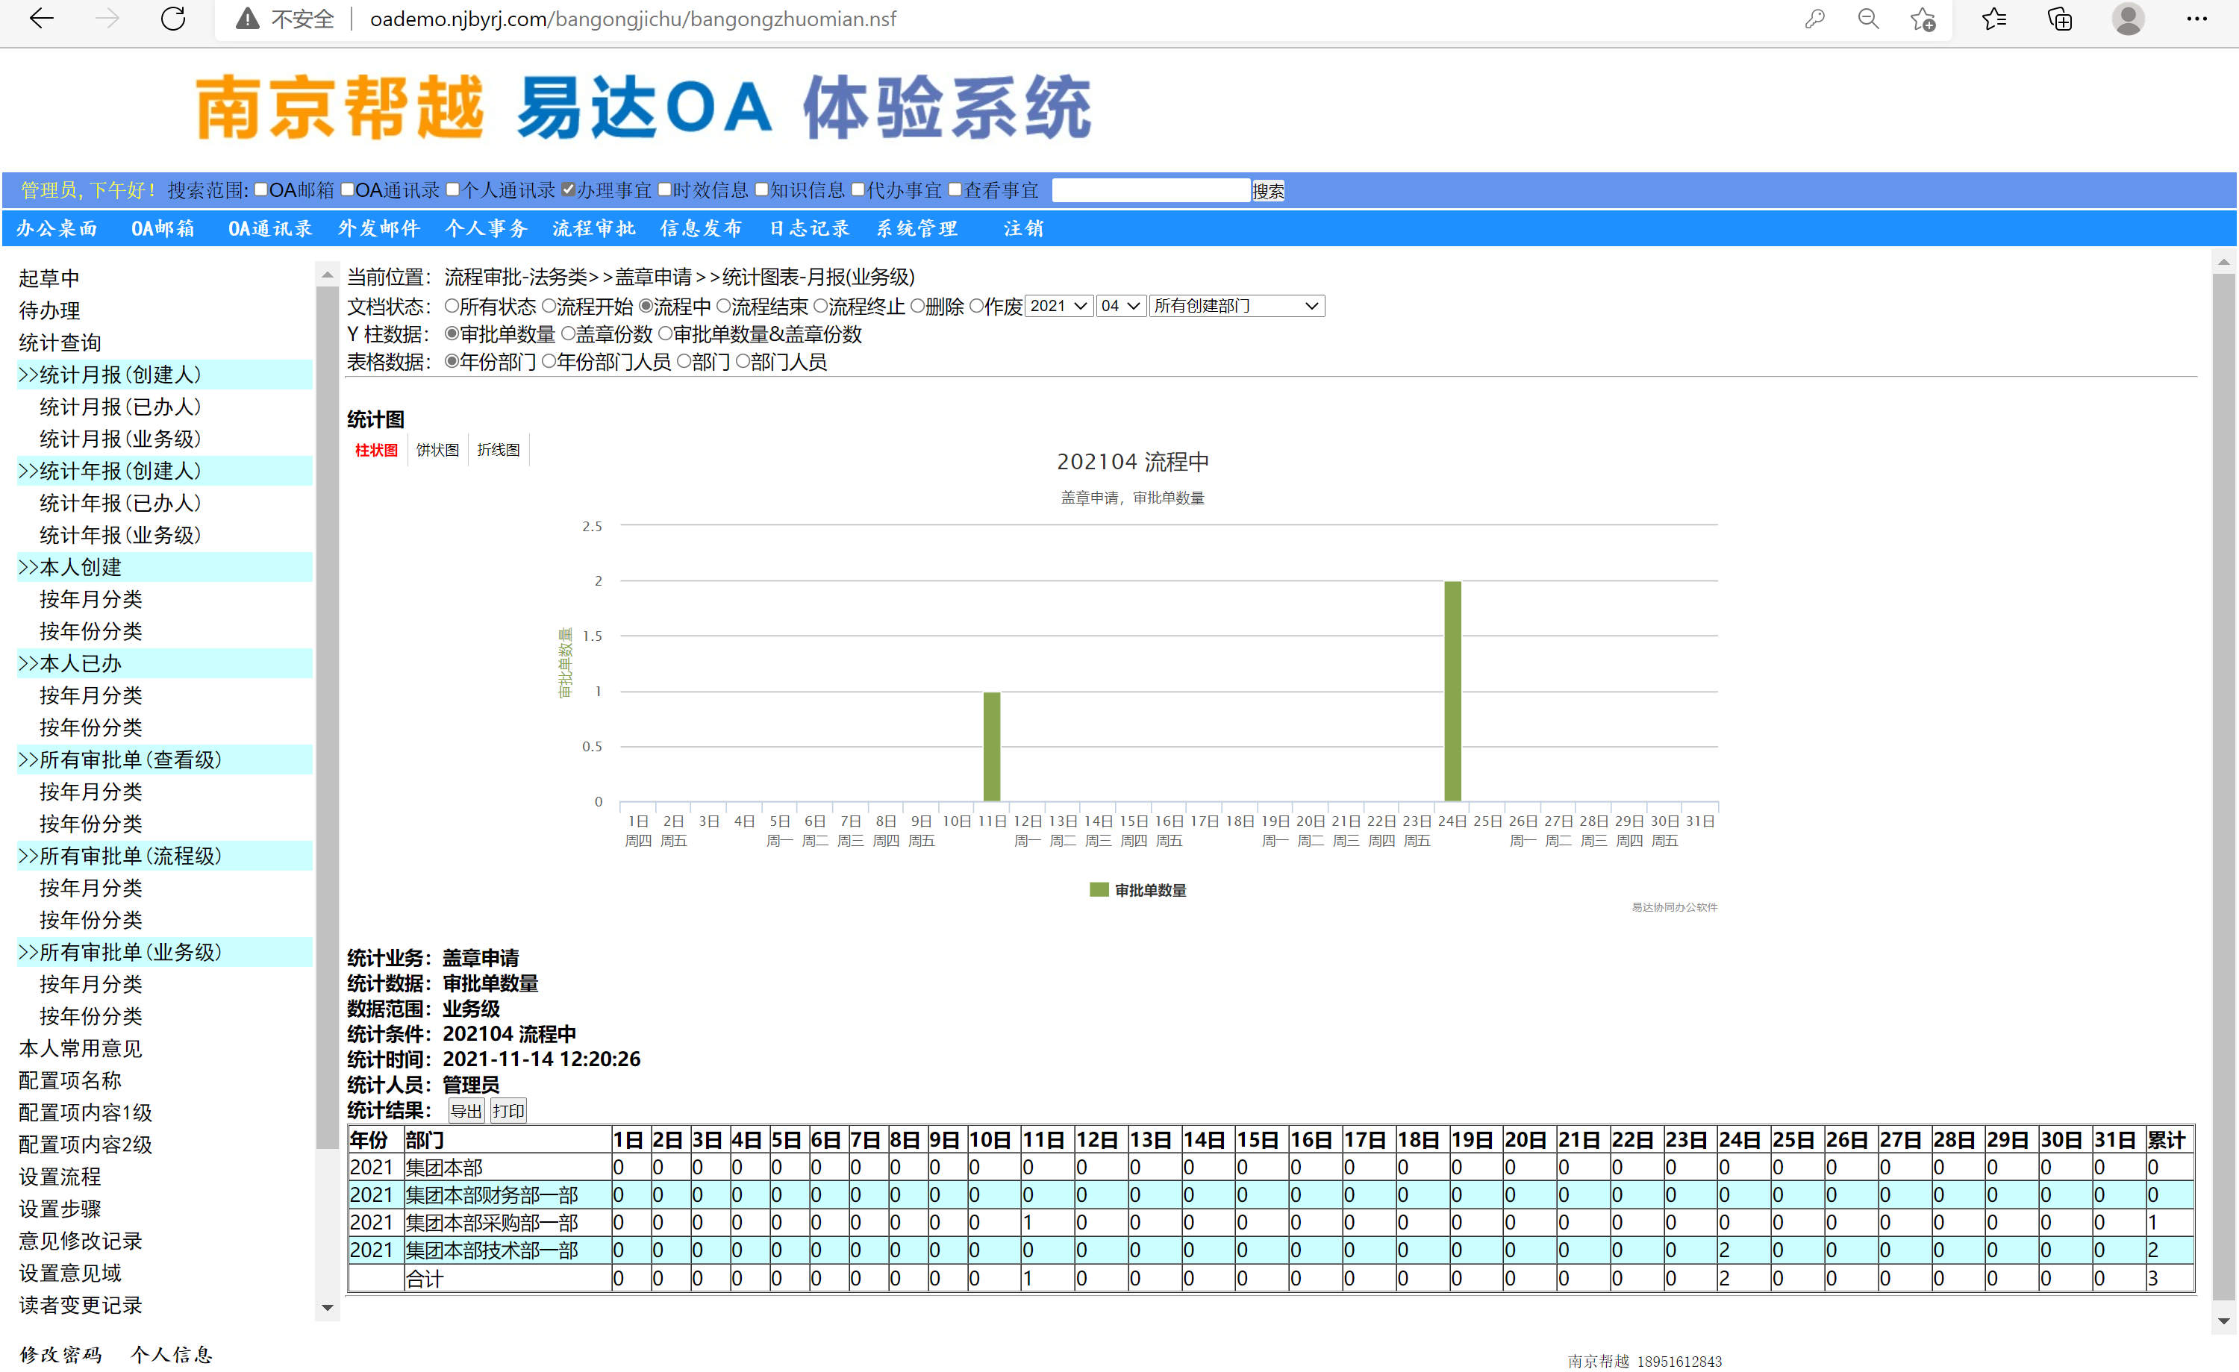Screen dimensions: 2239x1372
Task: Click the 搜索 button
Action: click(x=1267, y=191)
